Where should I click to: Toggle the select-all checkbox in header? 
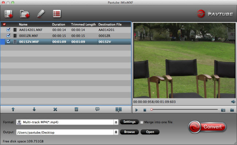pyautogui.click(x=4, y=24)
